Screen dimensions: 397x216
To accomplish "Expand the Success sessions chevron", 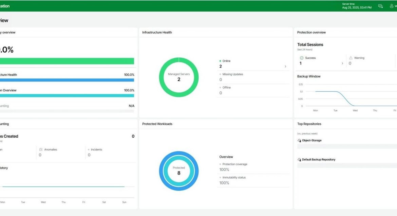I will (x=342, y=64).
